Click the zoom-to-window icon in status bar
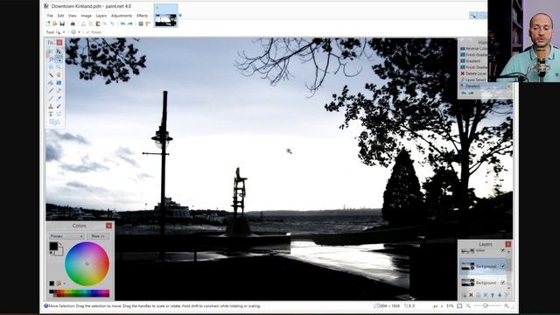The width and height of the screenshot is (560, 315). pos(459,306)
